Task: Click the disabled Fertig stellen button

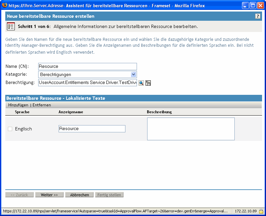Action: point(109,195)
